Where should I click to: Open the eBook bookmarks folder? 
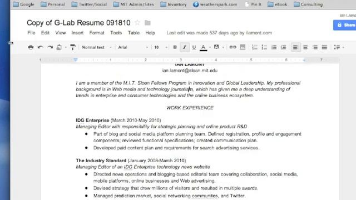[278, 4]
